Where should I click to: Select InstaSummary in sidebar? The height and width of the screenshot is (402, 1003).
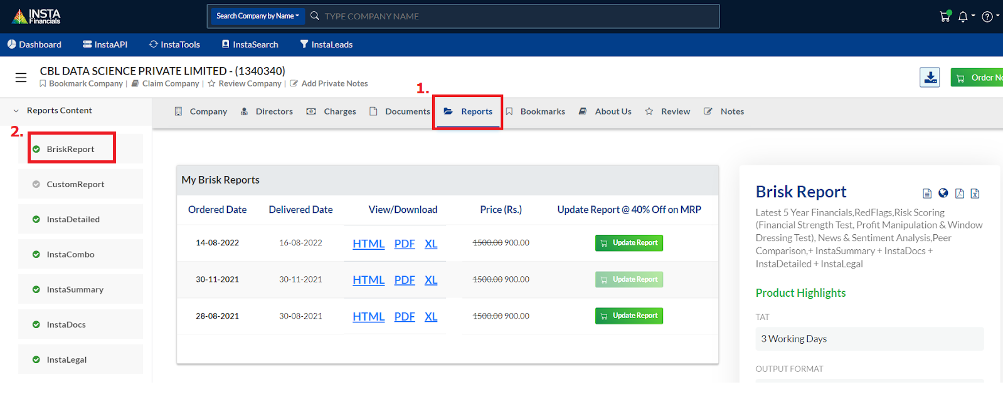80,289
